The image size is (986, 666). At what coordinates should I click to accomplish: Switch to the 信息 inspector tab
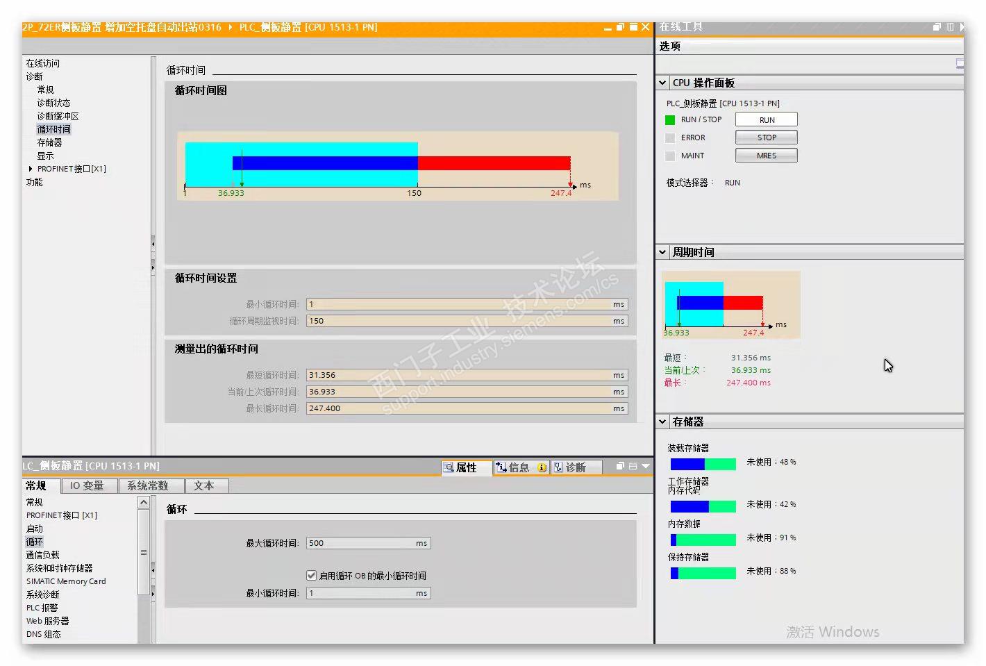[x=520, y=467]
